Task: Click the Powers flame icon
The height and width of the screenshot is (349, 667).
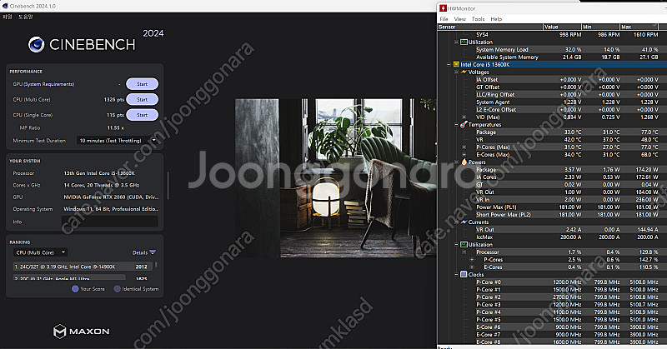Action: [463, 162]
